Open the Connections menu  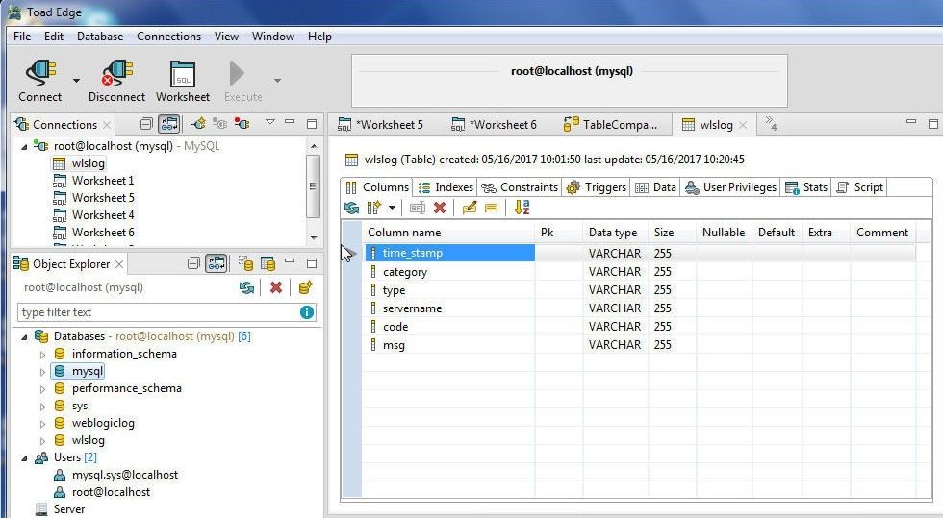[169, 37]
